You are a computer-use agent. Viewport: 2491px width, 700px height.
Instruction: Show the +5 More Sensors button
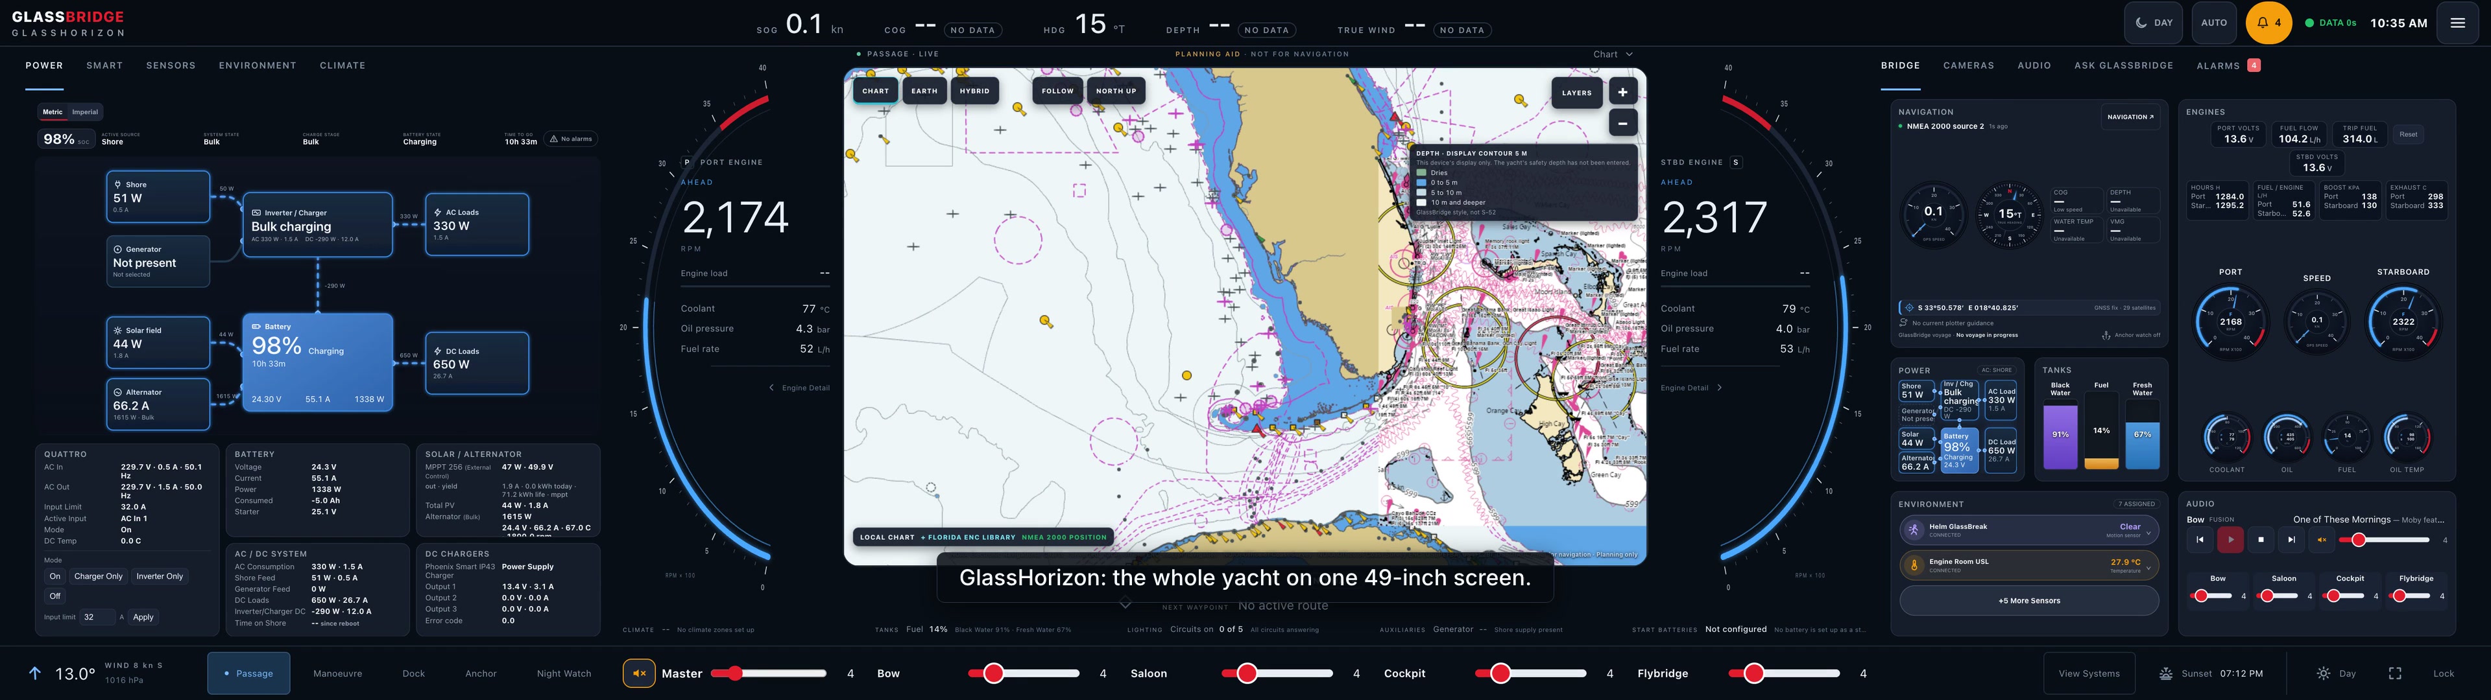coord(2028,600)
